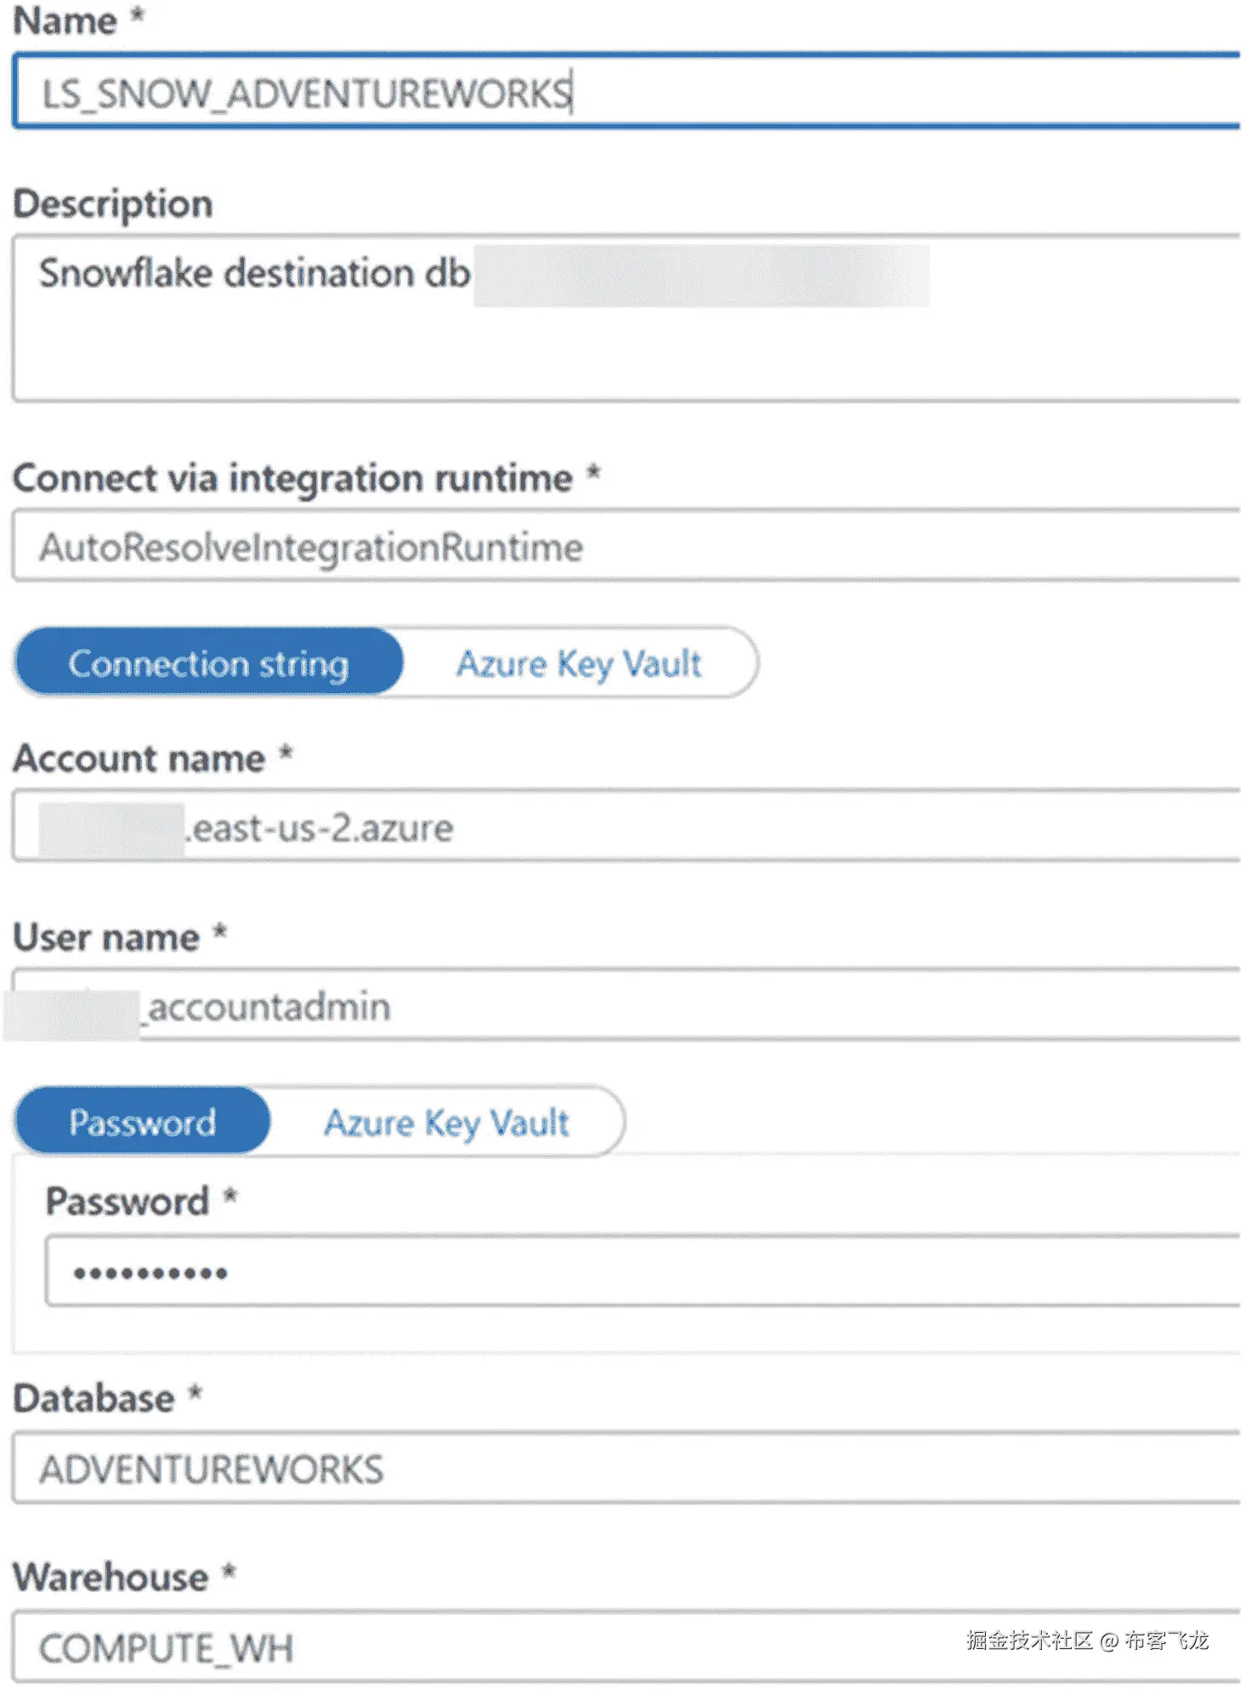Switch to Azure Key Vault beside Connection string

579,663
